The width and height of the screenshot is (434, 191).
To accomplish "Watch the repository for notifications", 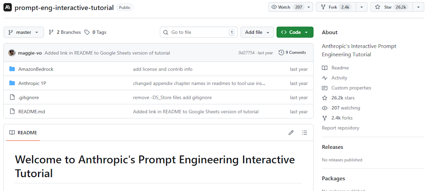I will point(286,7).
